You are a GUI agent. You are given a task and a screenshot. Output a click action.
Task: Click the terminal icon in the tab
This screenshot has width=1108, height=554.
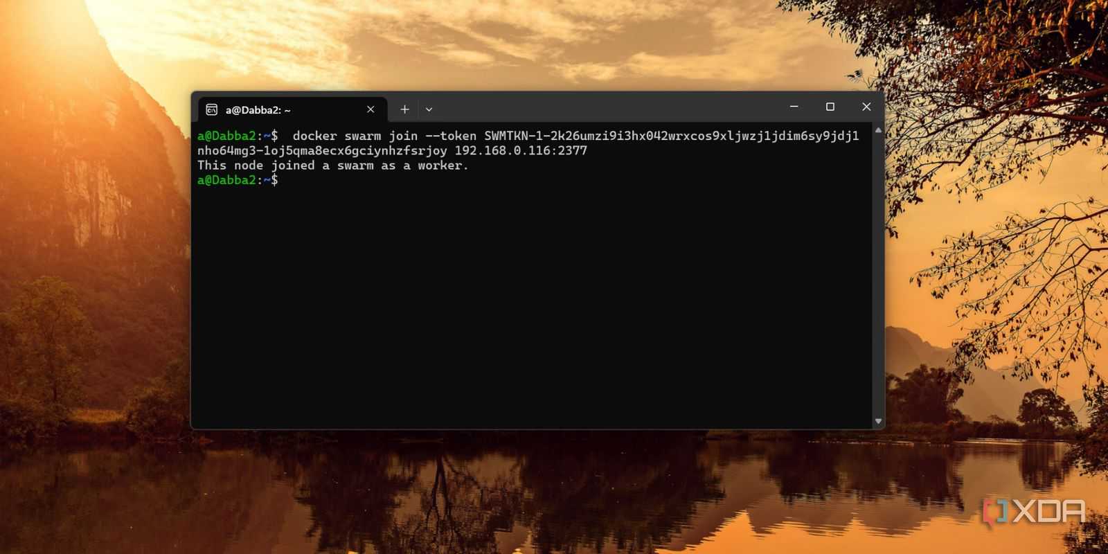click(x=212, y=109)
